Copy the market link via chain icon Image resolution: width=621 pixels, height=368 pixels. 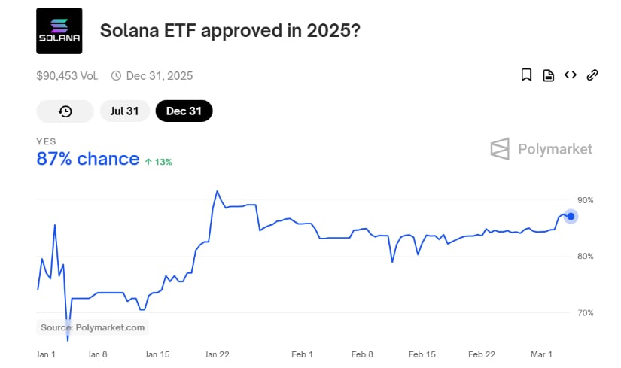click(592, 75)
